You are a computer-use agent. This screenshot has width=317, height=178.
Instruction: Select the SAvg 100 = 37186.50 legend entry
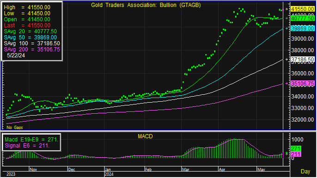32,43
